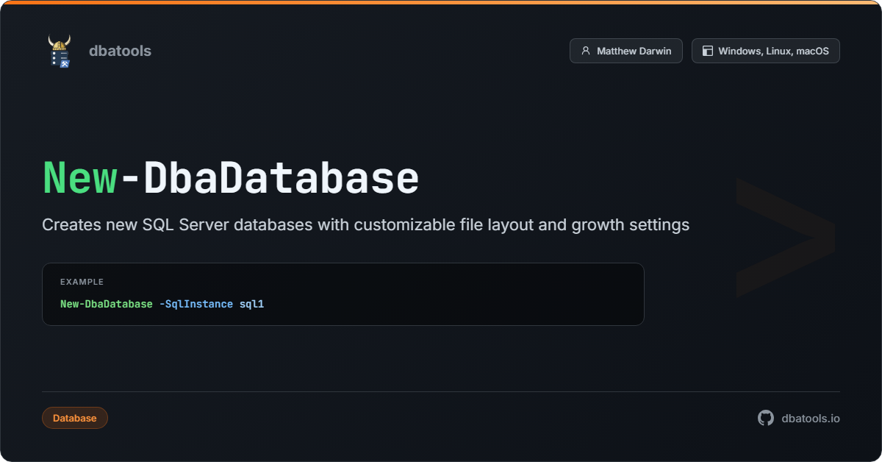Image resolution: width=882 pixels, height=462 pixels.
Task: Select the Database category tag
Action: pyautogui.click(x=75, y=418)
